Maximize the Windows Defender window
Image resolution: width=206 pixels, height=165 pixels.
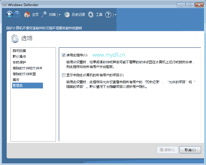click(190, 5)
